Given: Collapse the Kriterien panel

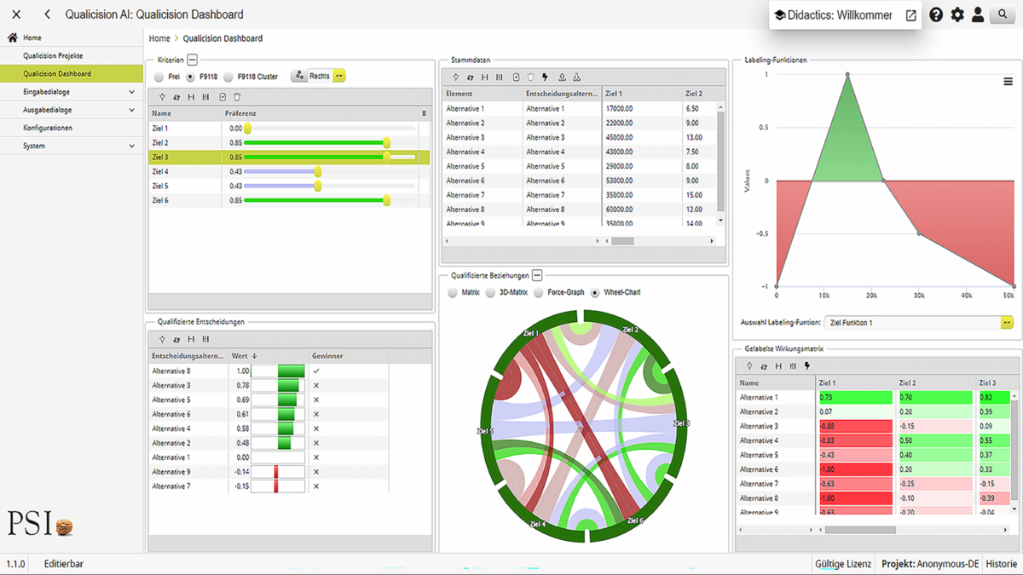Looking at the screenshot, I should (193, 60).
